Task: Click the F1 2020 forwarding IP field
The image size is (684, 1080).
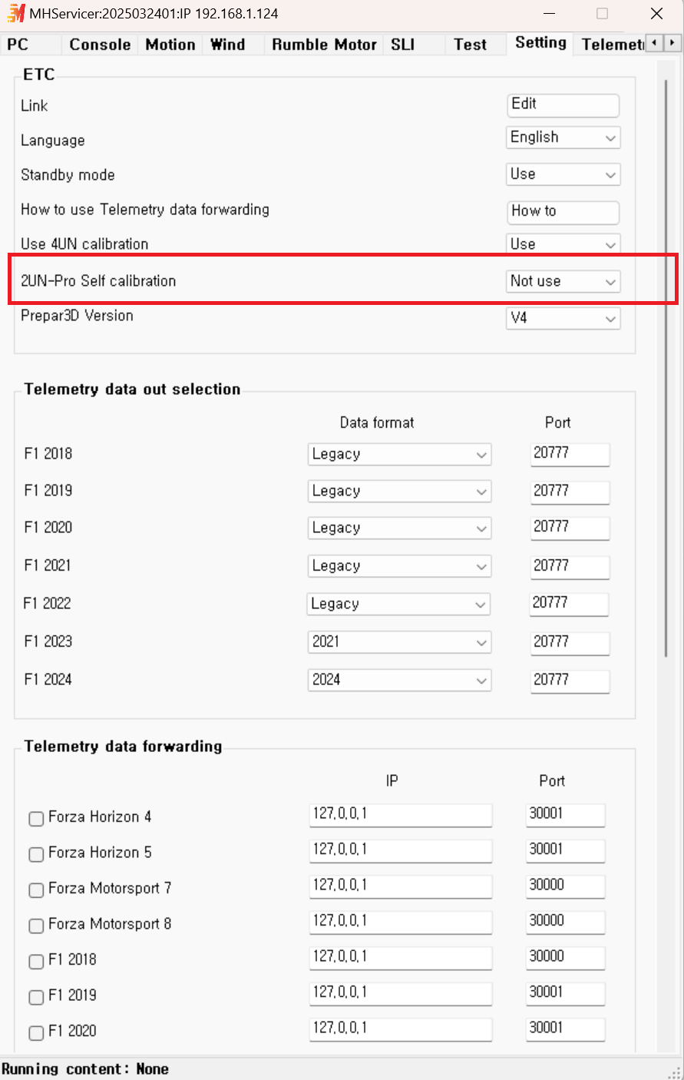Action: (401, 1029)
